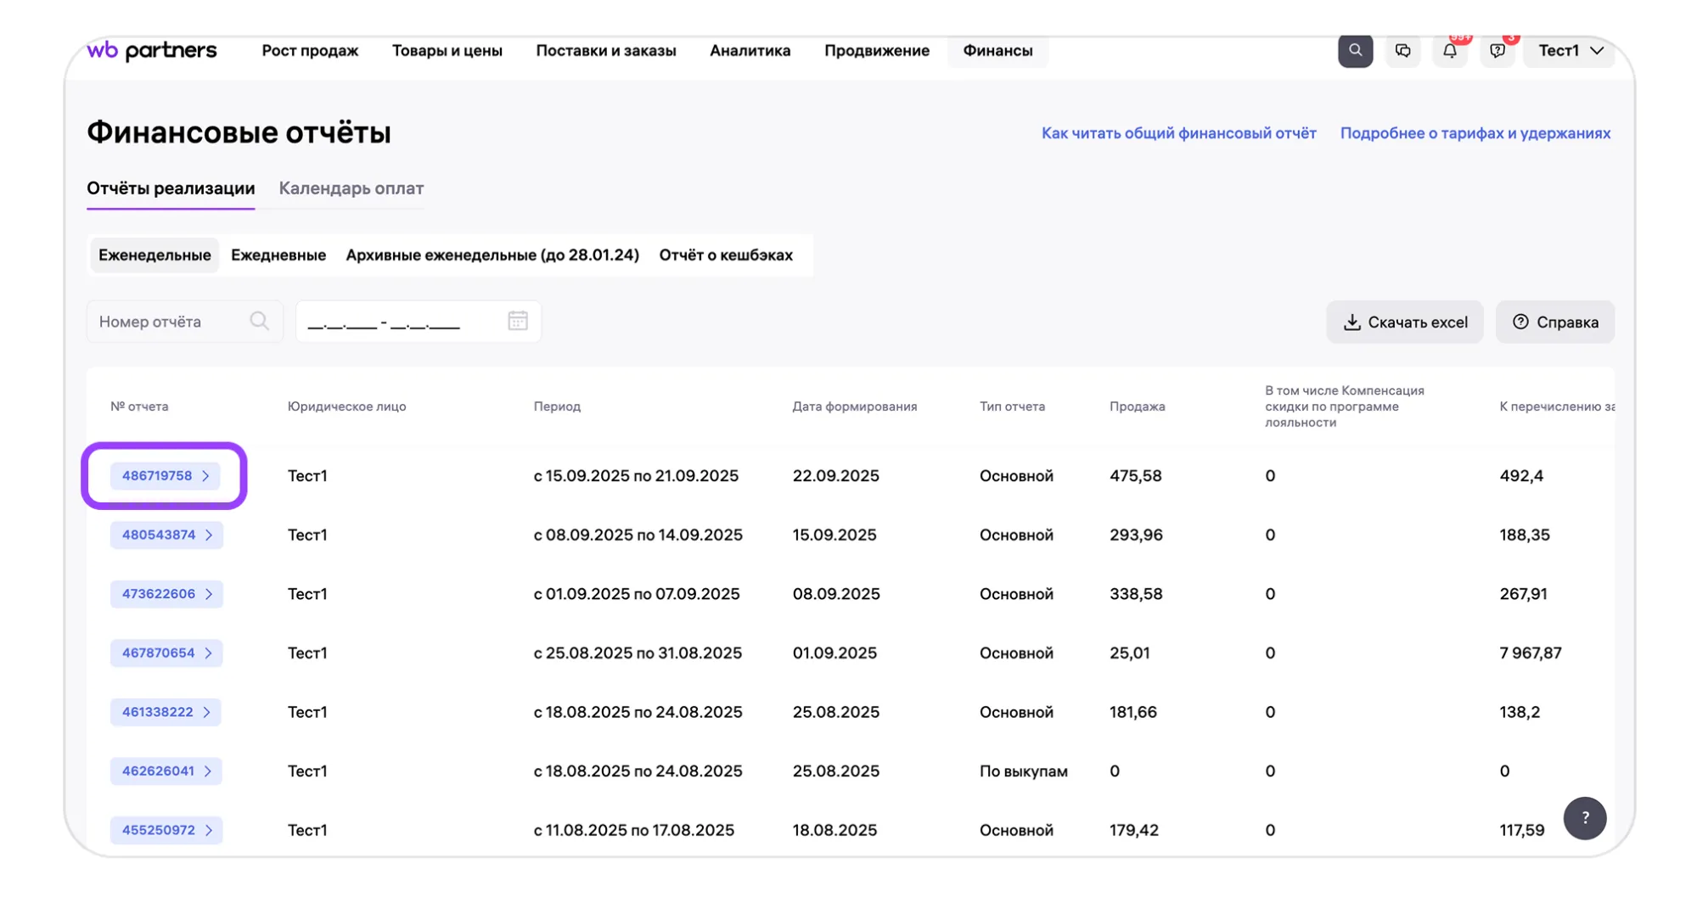
Task: Click the Номер отчёта input field
Action: [170, 322]
